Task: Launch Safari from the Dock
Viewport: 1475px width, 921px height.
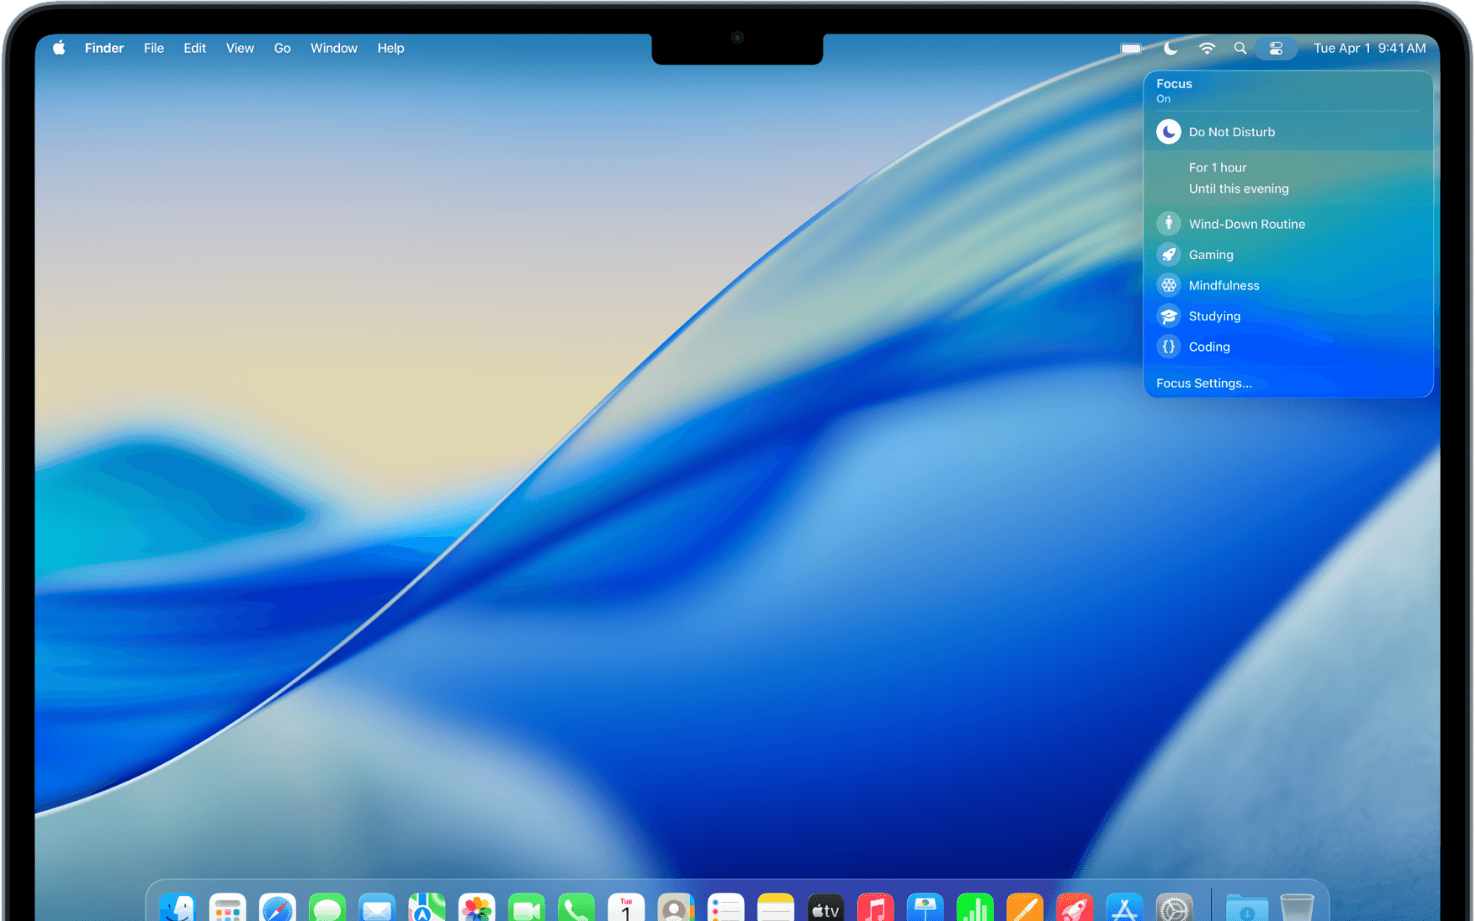Action: point(277,908)
